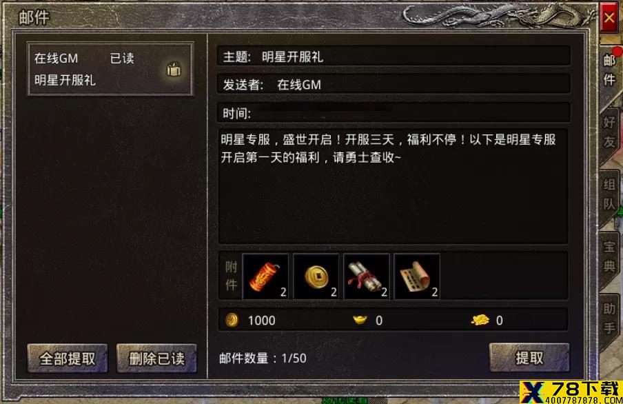Click the mail body text area
Image resolution: width=623 pixels, height=404 pixels.
[393, 185]
